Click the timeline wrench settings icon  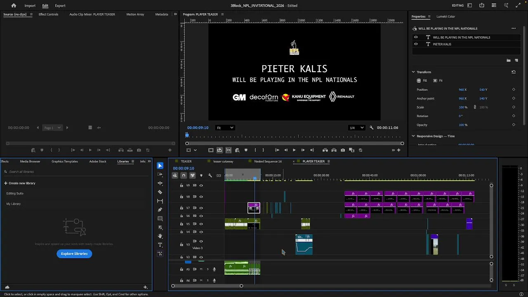(x=210, y=175)
